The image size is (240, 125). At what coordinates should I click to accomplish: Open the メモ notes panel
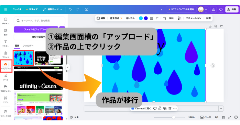point(74,117)
